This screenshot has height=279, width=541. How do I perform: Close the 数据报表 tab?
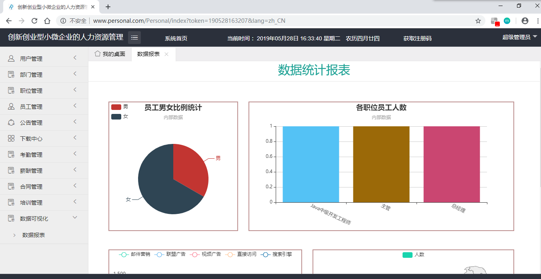pos(166,54)
